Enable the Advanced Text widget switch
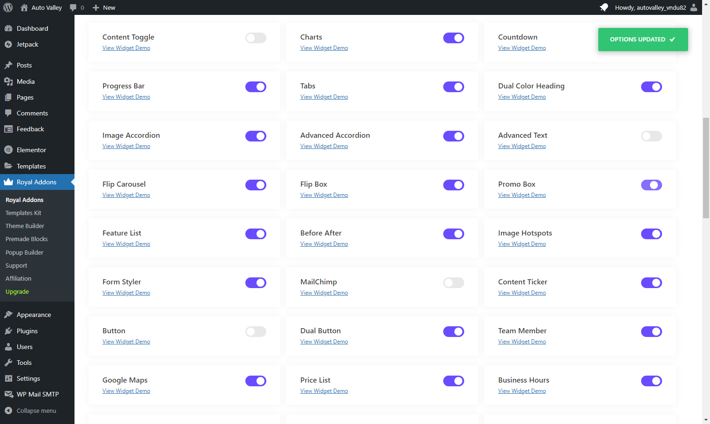Image resolution: width=710 pixels, height=424 pixels. [651, 136]
